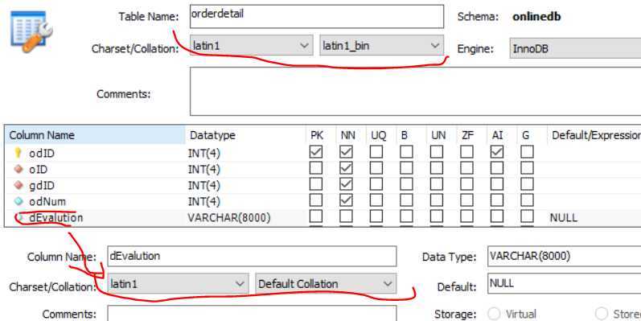Open table charset dropdown latin1
Viewport: 641px width, 321px height.
(252, 45)
